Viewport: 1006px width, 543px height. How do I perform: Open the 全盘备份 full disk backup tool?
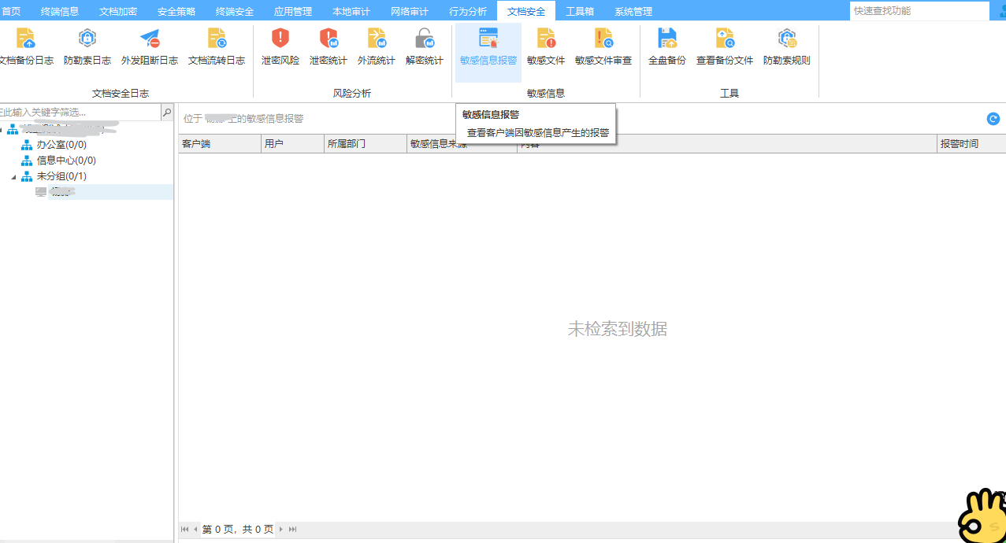(x=666, y=43)
